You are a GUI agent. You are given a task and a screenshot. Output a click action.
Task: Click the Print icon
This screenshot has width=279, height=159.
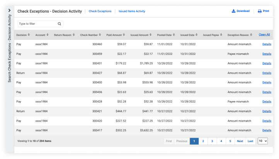click(x=260, y=11)
